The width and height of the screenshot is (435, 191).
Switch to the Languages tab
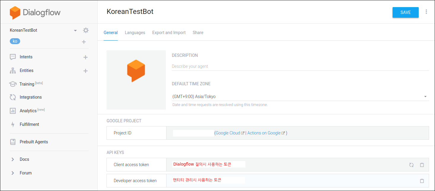point(135,33)
